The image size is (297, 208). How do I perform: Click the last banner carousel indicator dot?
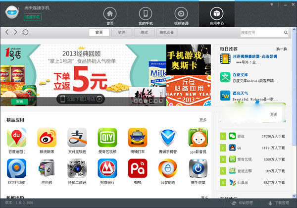click(161, 101)
